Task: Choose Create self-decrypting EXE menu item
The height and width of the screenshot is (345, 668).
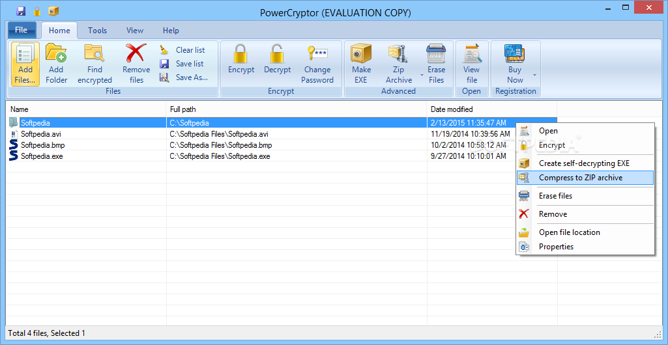Action: click(x=585, y=163)
